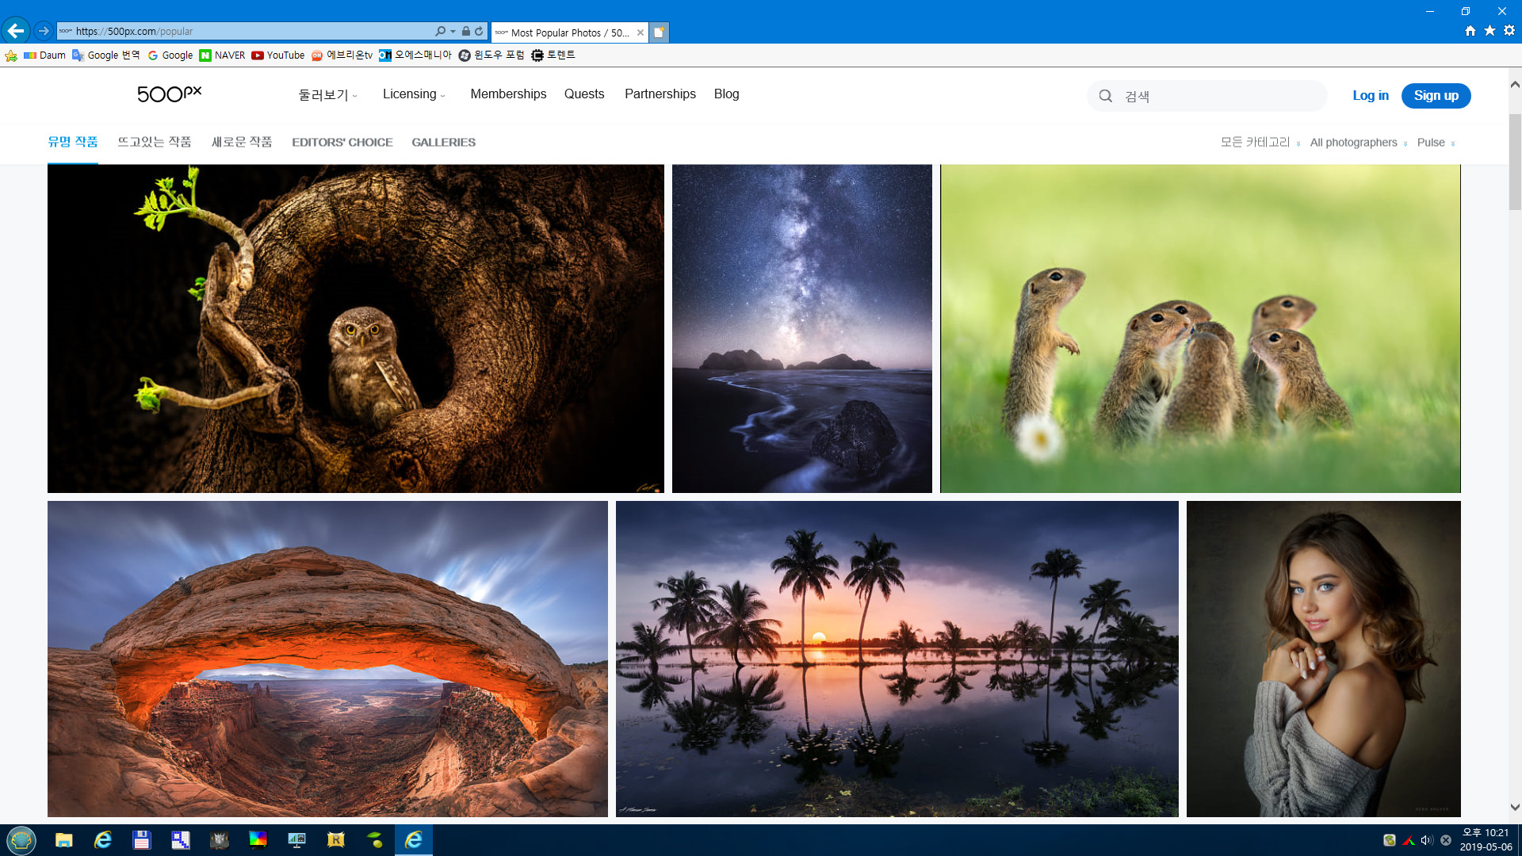The width and height of the screenshot is (1522, 856).
Task: Click the address bar search magnifier icon
Action: pyautogui.click(x=440, y=31)
